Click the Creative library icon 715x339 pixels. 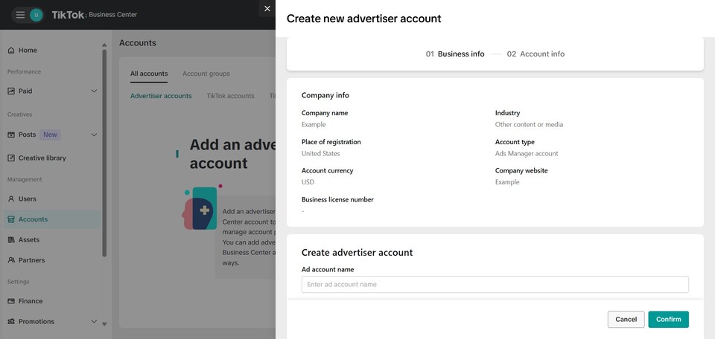[x=11, y=158]
